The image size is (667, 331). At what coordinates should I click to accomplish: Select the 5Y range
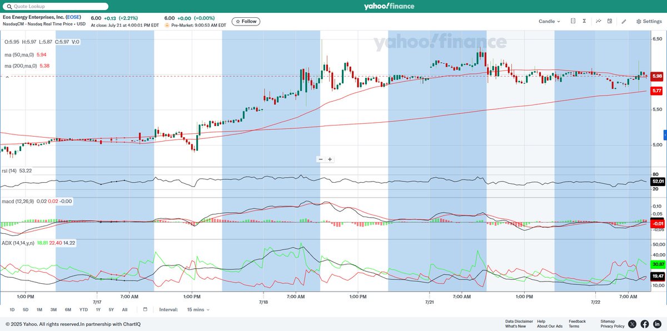(111, 309)
